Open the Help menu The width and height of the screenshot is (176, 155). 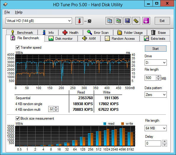(x=19, y=12)
